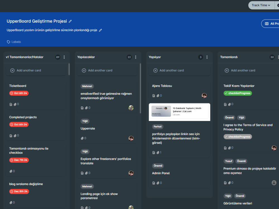Add another card in v1 Tamamlananlar/Hatalar
This screenshot has height=209, width=279.
36,71
